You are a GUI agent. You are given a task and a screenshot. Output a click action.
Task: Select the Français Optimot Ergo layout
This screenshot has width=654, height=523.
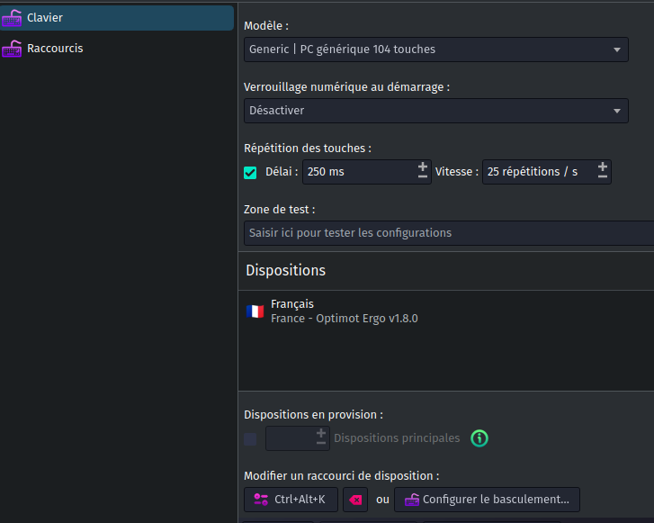pyautogui.click(x=446, y=311)
